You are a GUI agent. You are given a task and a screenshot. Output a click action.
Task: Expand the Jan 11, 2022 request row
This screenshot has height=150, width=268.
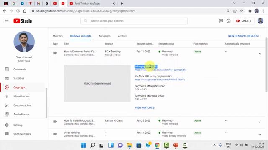point(260,134)
